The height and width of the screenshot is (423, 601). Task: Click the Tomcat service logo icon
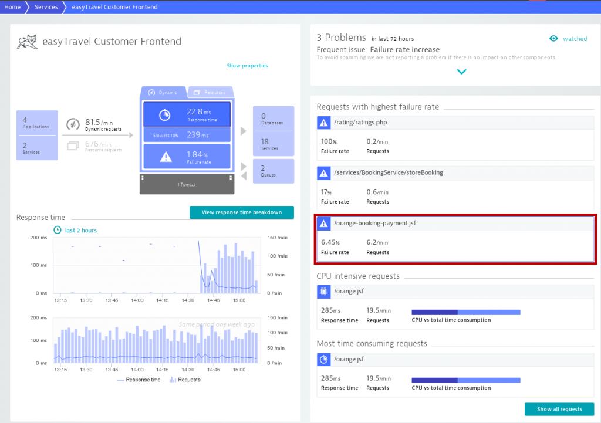pyautogui.click(x=27, y=42)
